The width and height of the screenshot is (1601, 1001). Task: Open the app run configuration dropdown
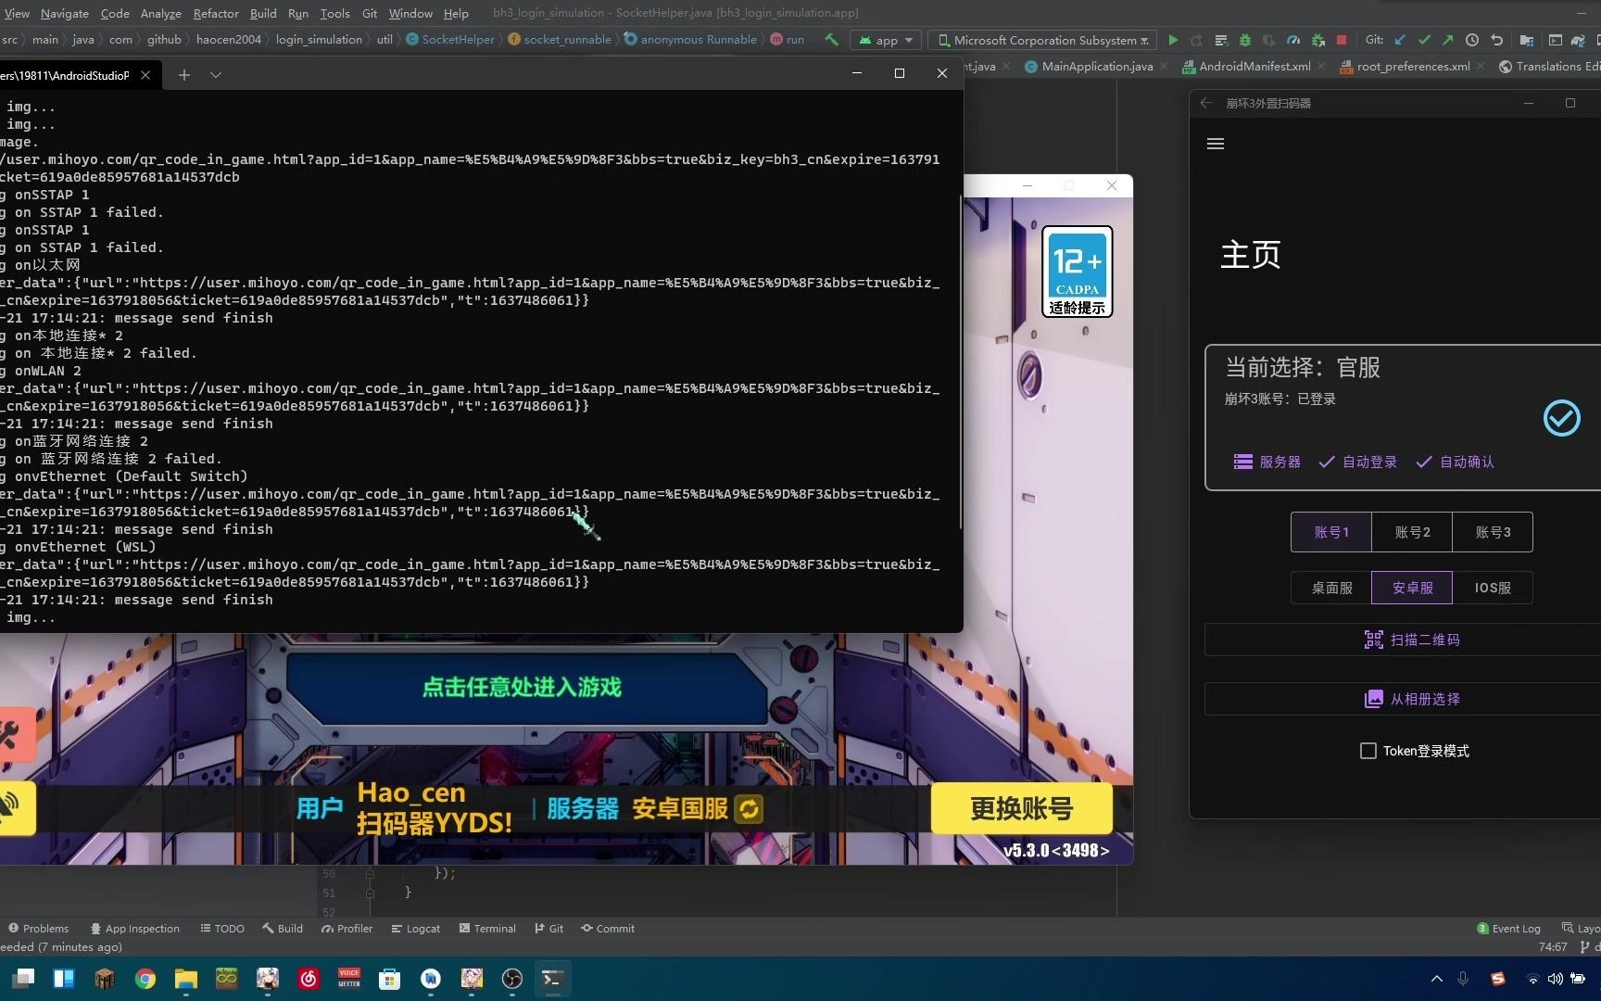coord(886,40)
